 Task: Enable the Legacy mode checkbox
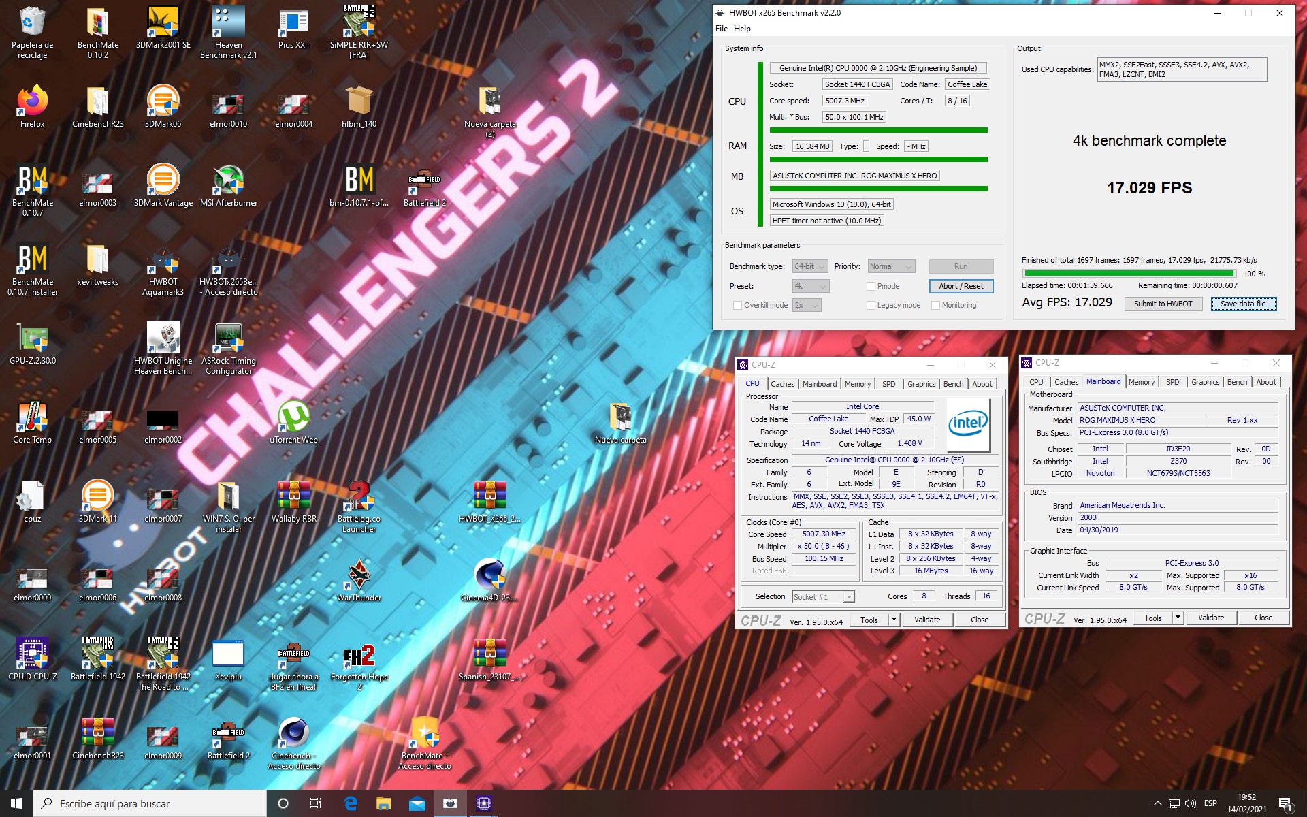click(871, 305)
